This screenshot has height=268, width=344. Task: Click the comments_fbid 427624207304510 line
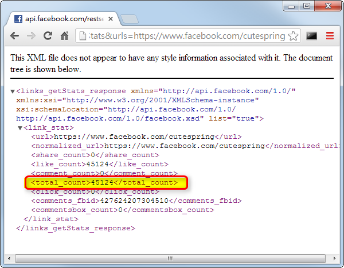pyautogui.click(x=136, y=201)
